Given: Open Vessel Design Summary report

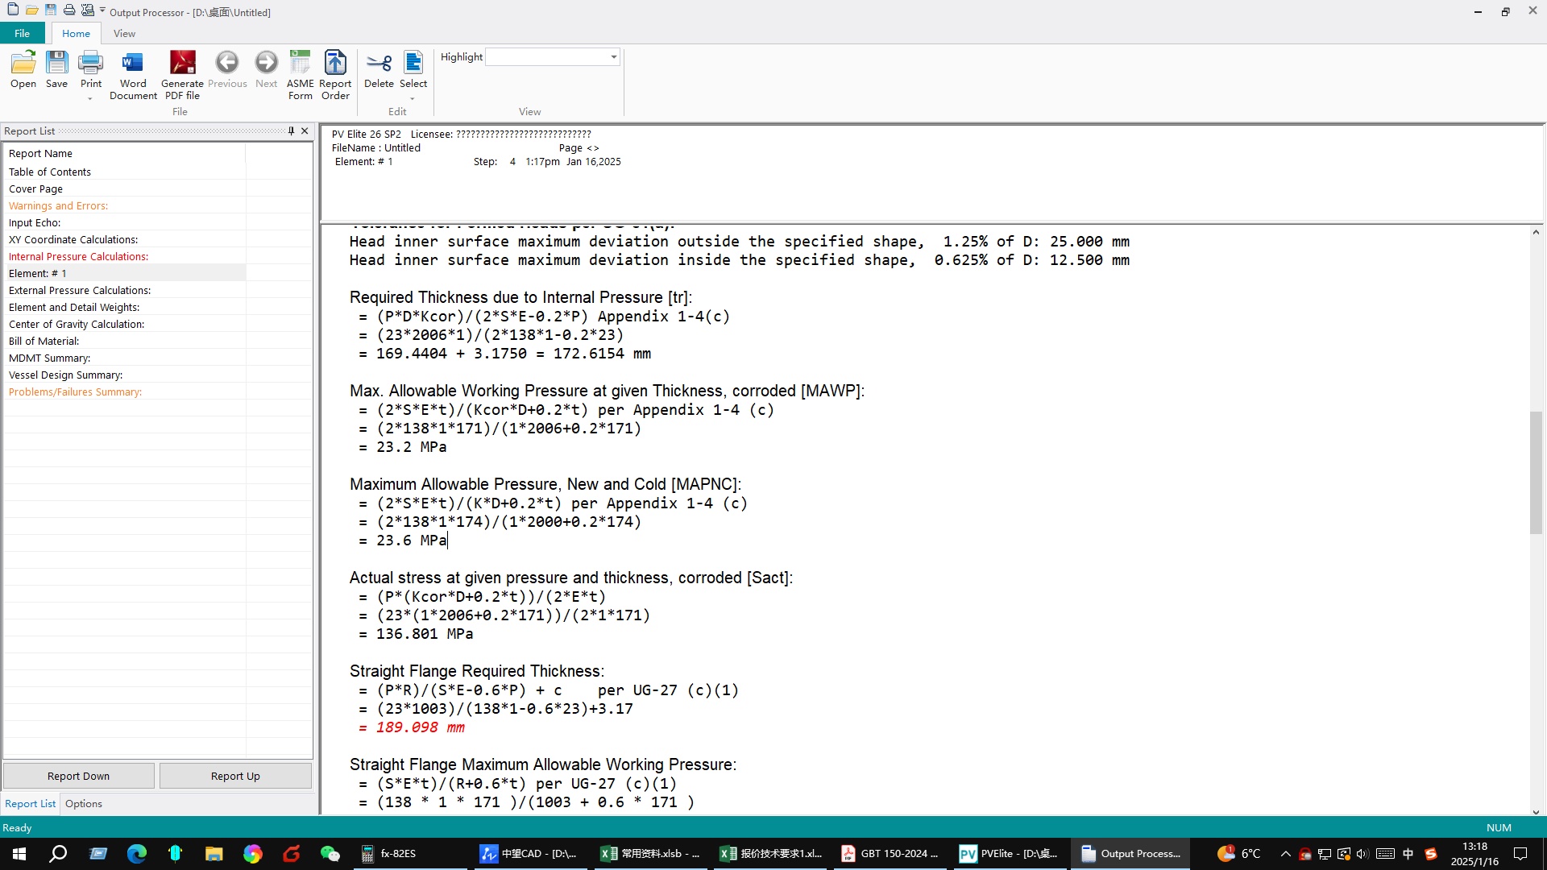Looking at the screenshot, I should (65, 375).
